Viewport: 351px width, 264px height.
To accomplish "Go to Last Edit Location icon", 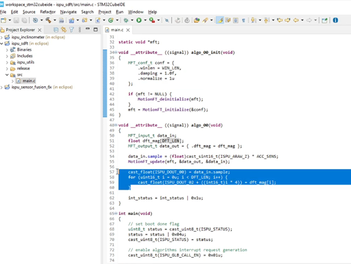I will point(280,20).
